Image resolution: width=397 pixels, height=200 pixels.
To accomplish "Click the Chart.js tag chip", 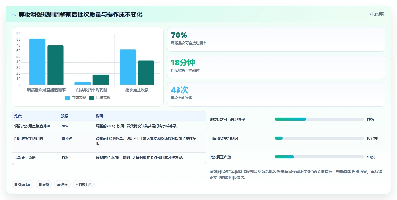I will [22, 184].
